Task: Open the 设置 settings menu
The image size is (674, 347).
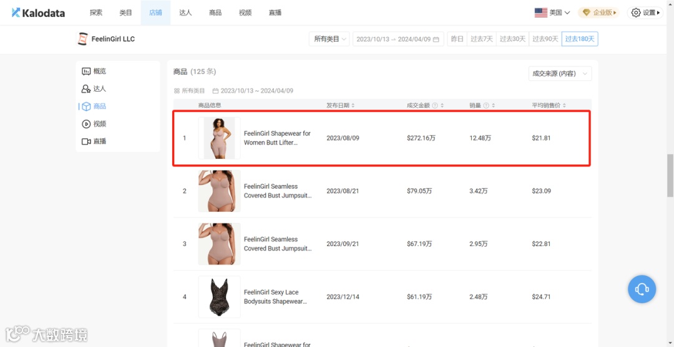Action: [x=645, y=13]
